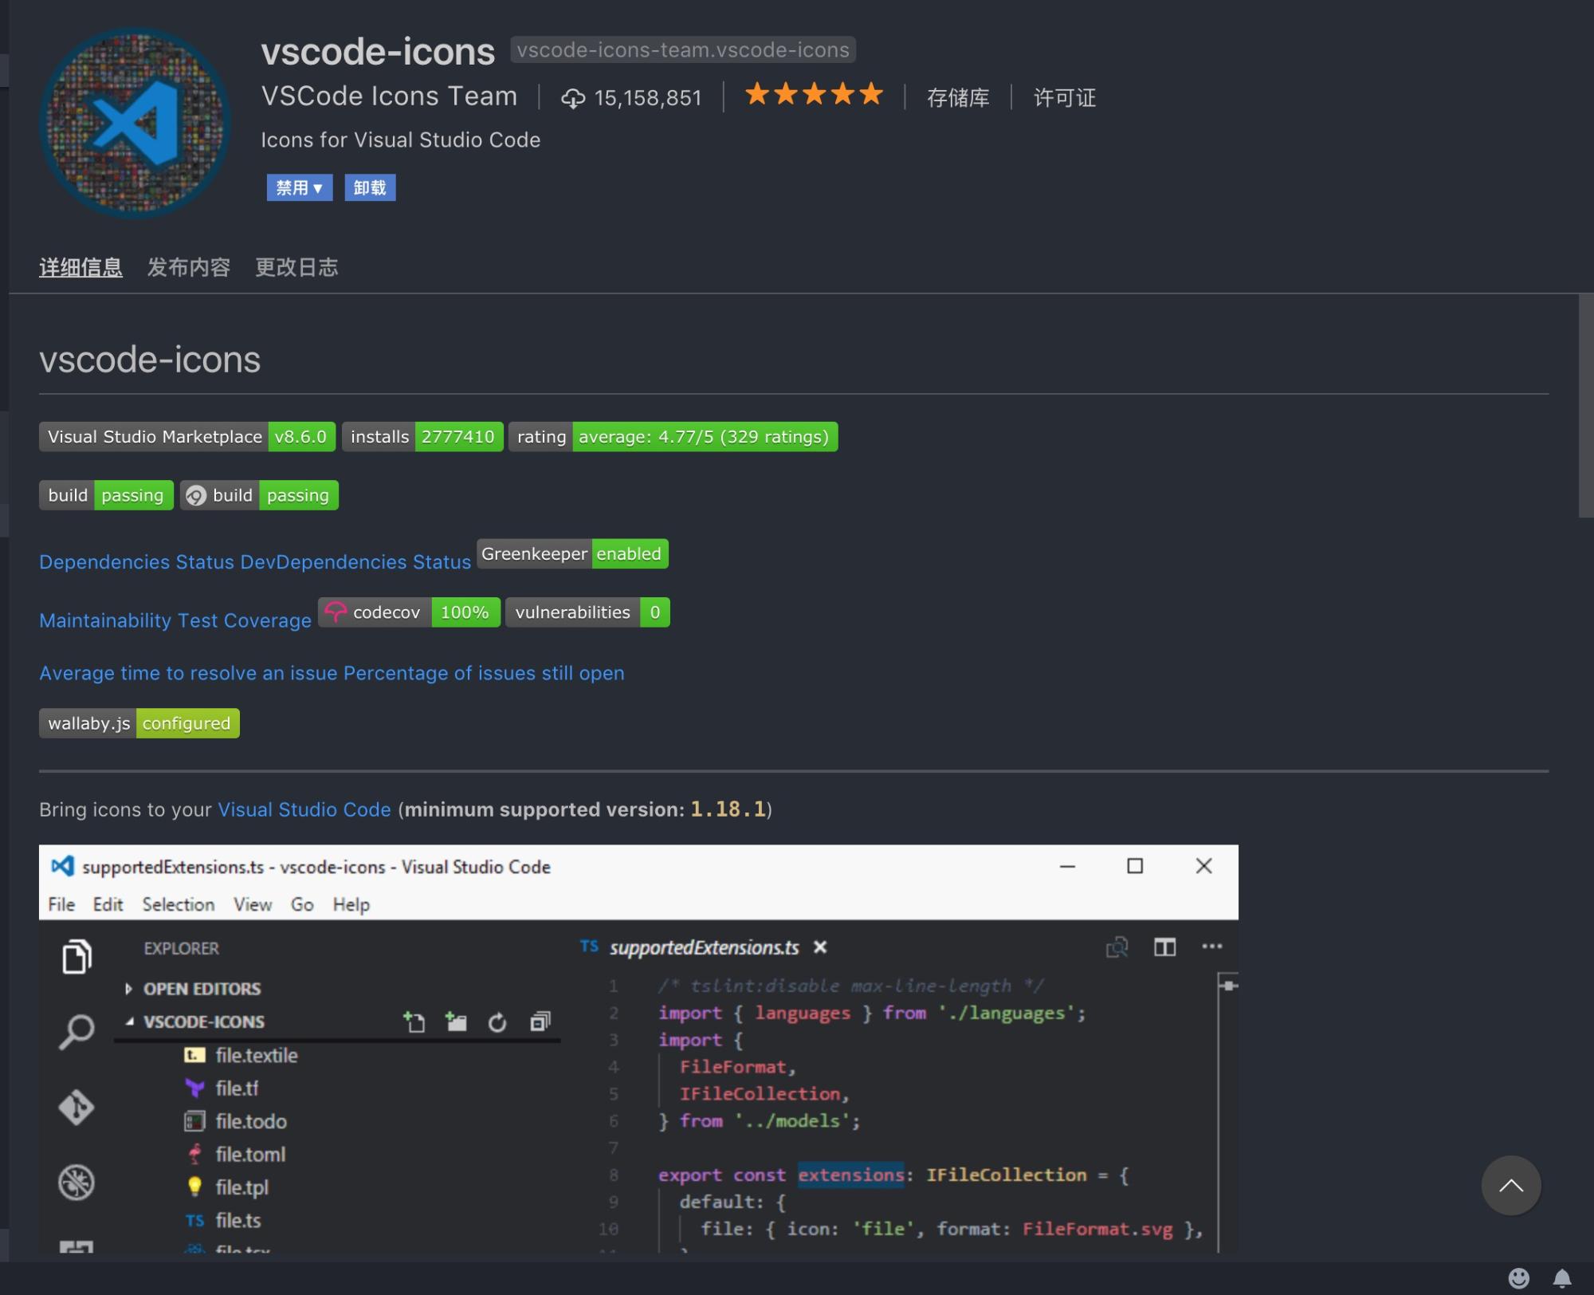Open the Test Coverage link
Viewport: 1594px width, 1295px height.
[x=245, y=620]
